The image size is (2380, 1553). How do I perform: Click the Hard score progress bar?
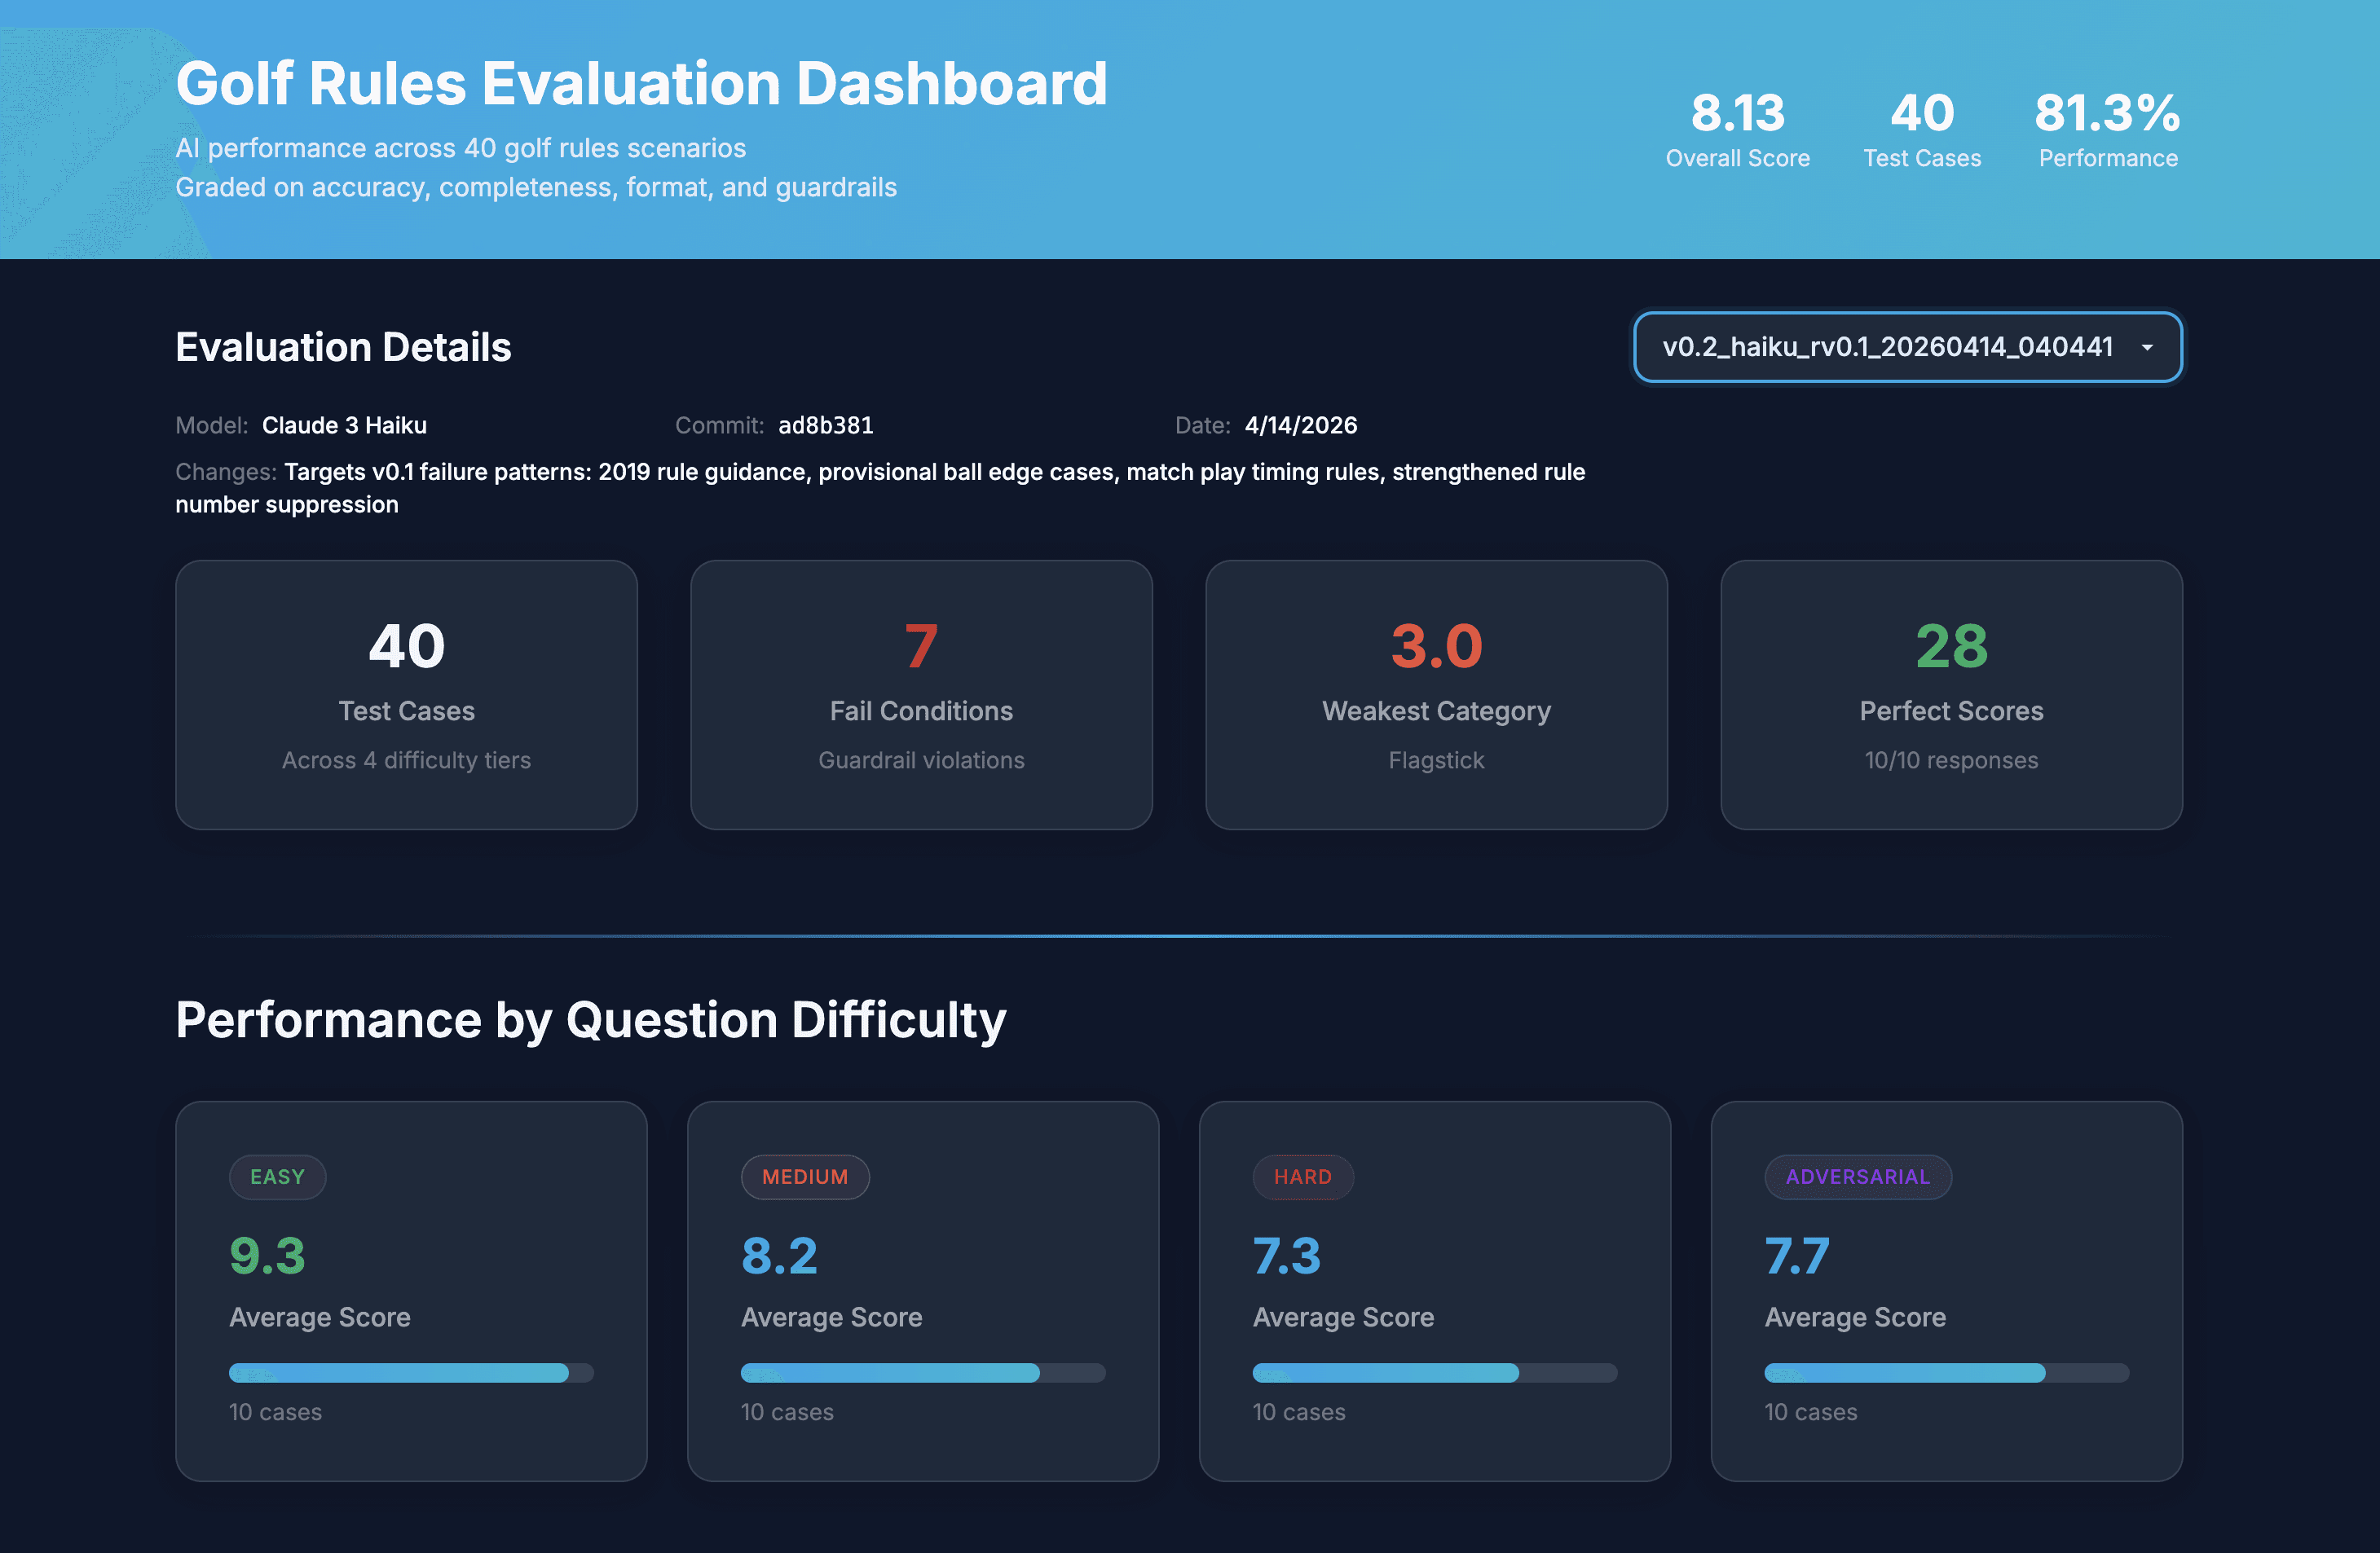[x=1434, y=1372]
